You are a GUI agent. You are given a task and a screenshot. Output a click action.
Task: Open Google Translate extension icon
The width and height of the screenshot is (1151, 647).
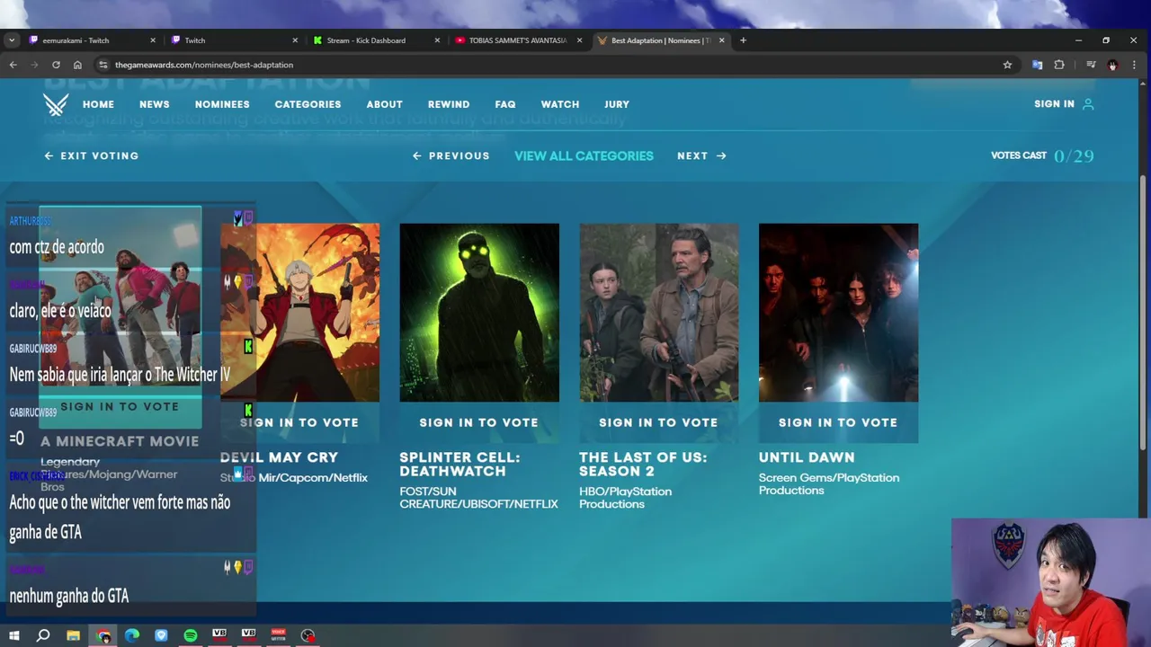[x=1037, y=65]
